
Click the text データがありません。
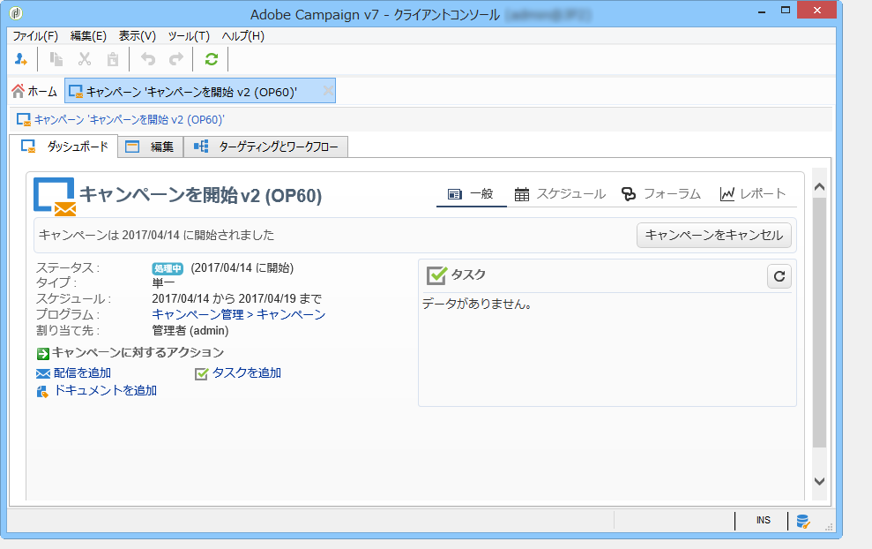coord(477,304)
